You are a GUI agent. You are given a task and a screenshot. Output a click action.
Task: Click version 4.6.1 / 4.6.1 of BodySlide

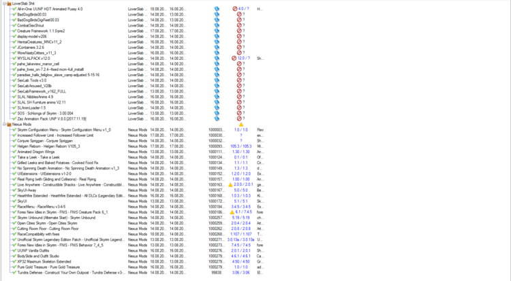[241, 257]
